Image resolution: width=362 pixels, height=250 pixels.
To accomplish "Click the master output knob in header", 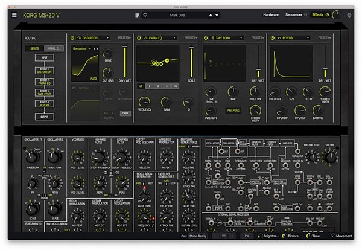I will click(x=337, y=15).
